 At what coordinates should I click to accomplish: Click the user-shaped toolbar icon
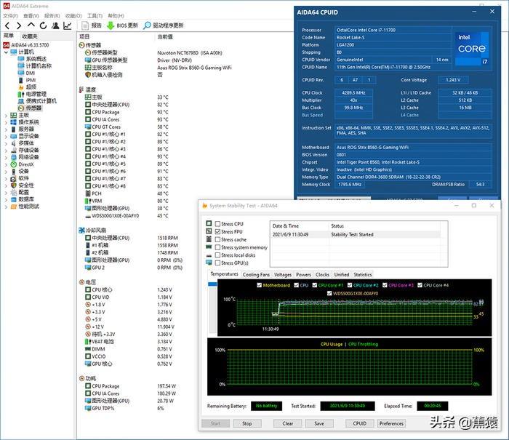click(55, 25)
